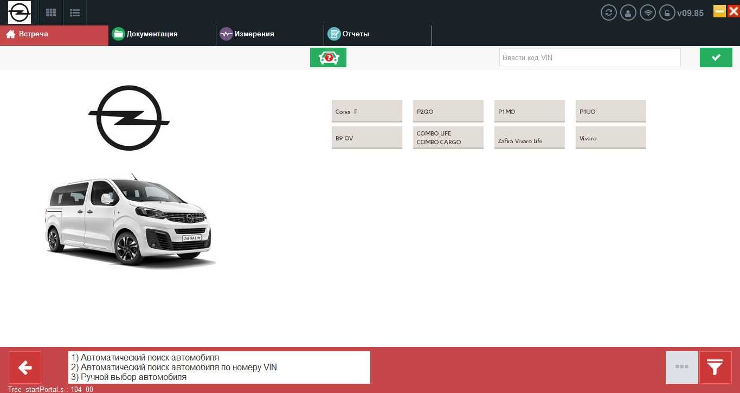
Task: Go back using the left arrow button
Action: (25, 368)
